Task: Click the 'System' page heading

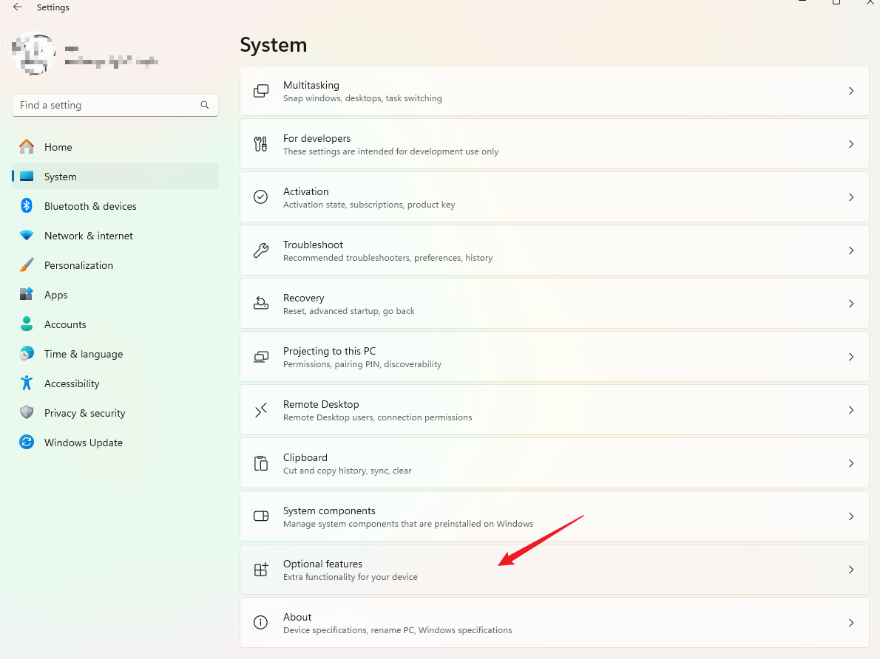Action: (x=274, y=45)
